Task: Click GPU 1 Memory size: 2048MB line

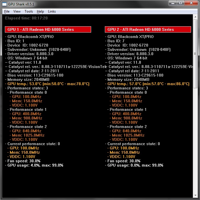Action: coord(27,80)
